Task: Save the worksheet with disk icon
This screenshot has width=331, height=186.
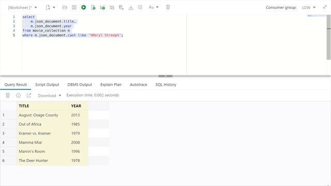Action: 74,7
